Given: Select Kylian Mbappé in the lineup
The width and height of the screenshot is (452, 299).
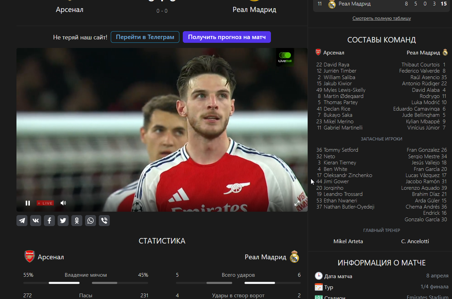Looking at the screenshot, I should pyautogui.click(x=423, y=122).
